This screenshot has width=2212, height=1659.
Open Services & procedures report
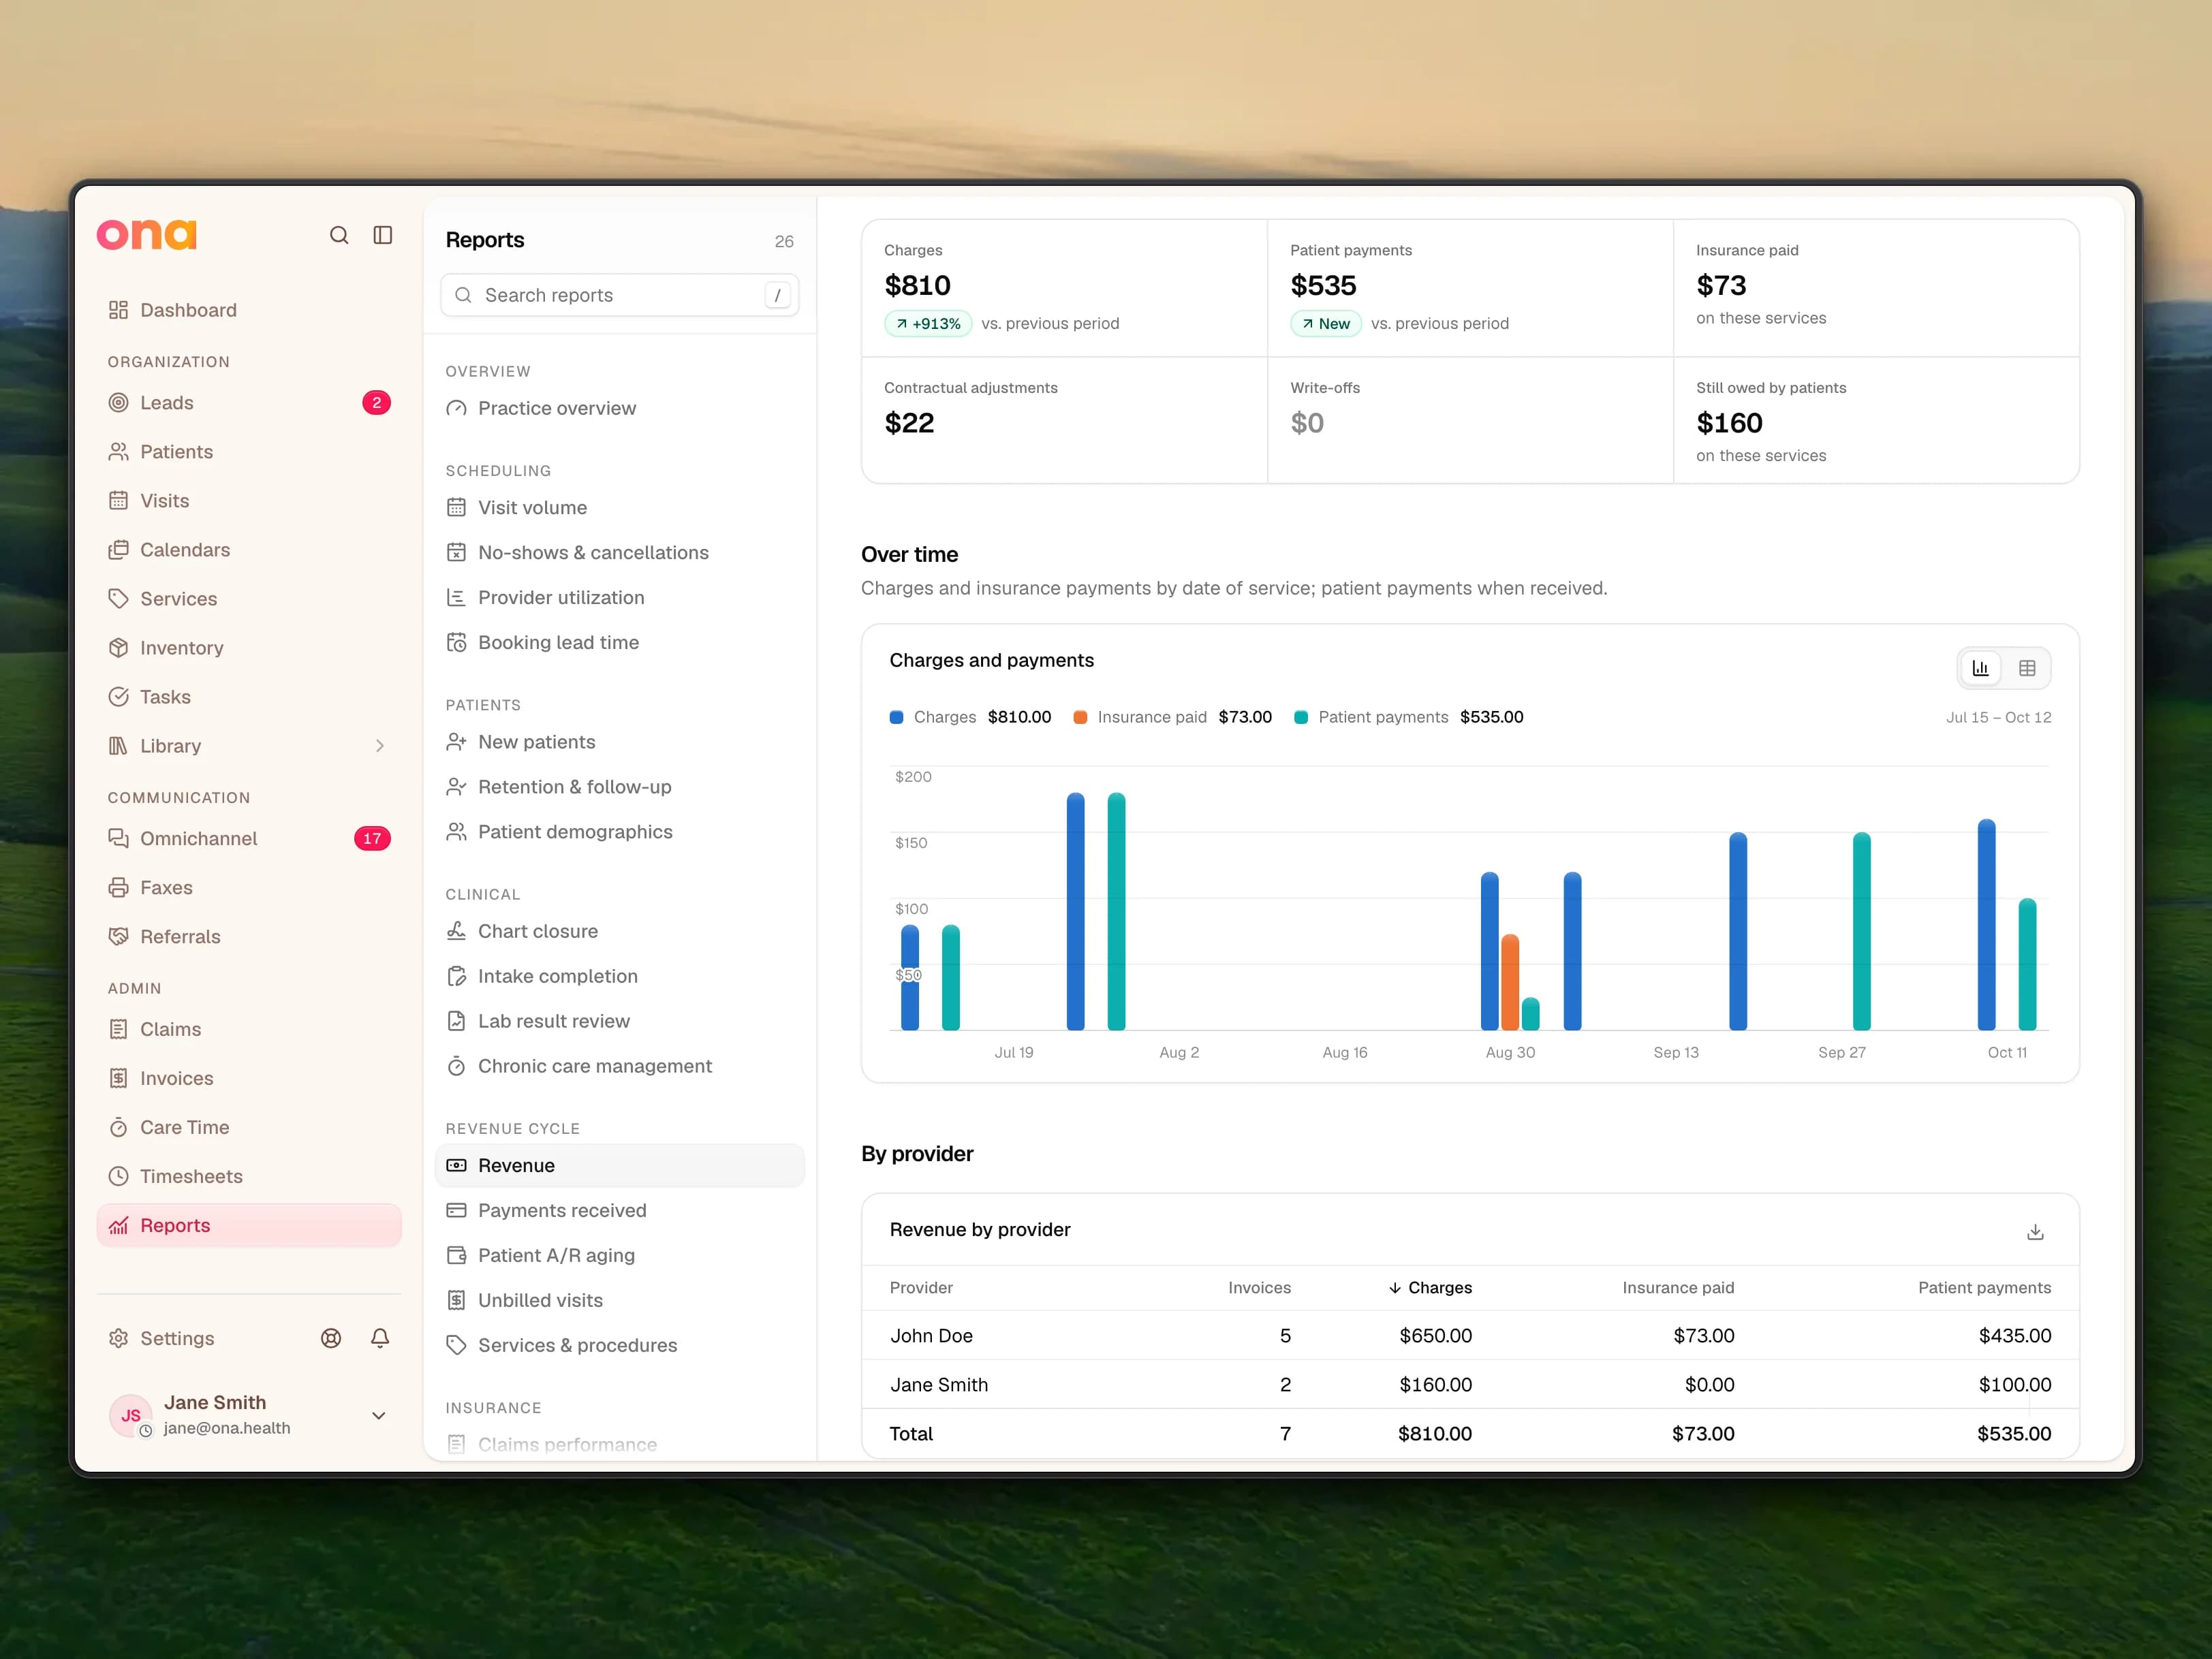(620, 1345)
